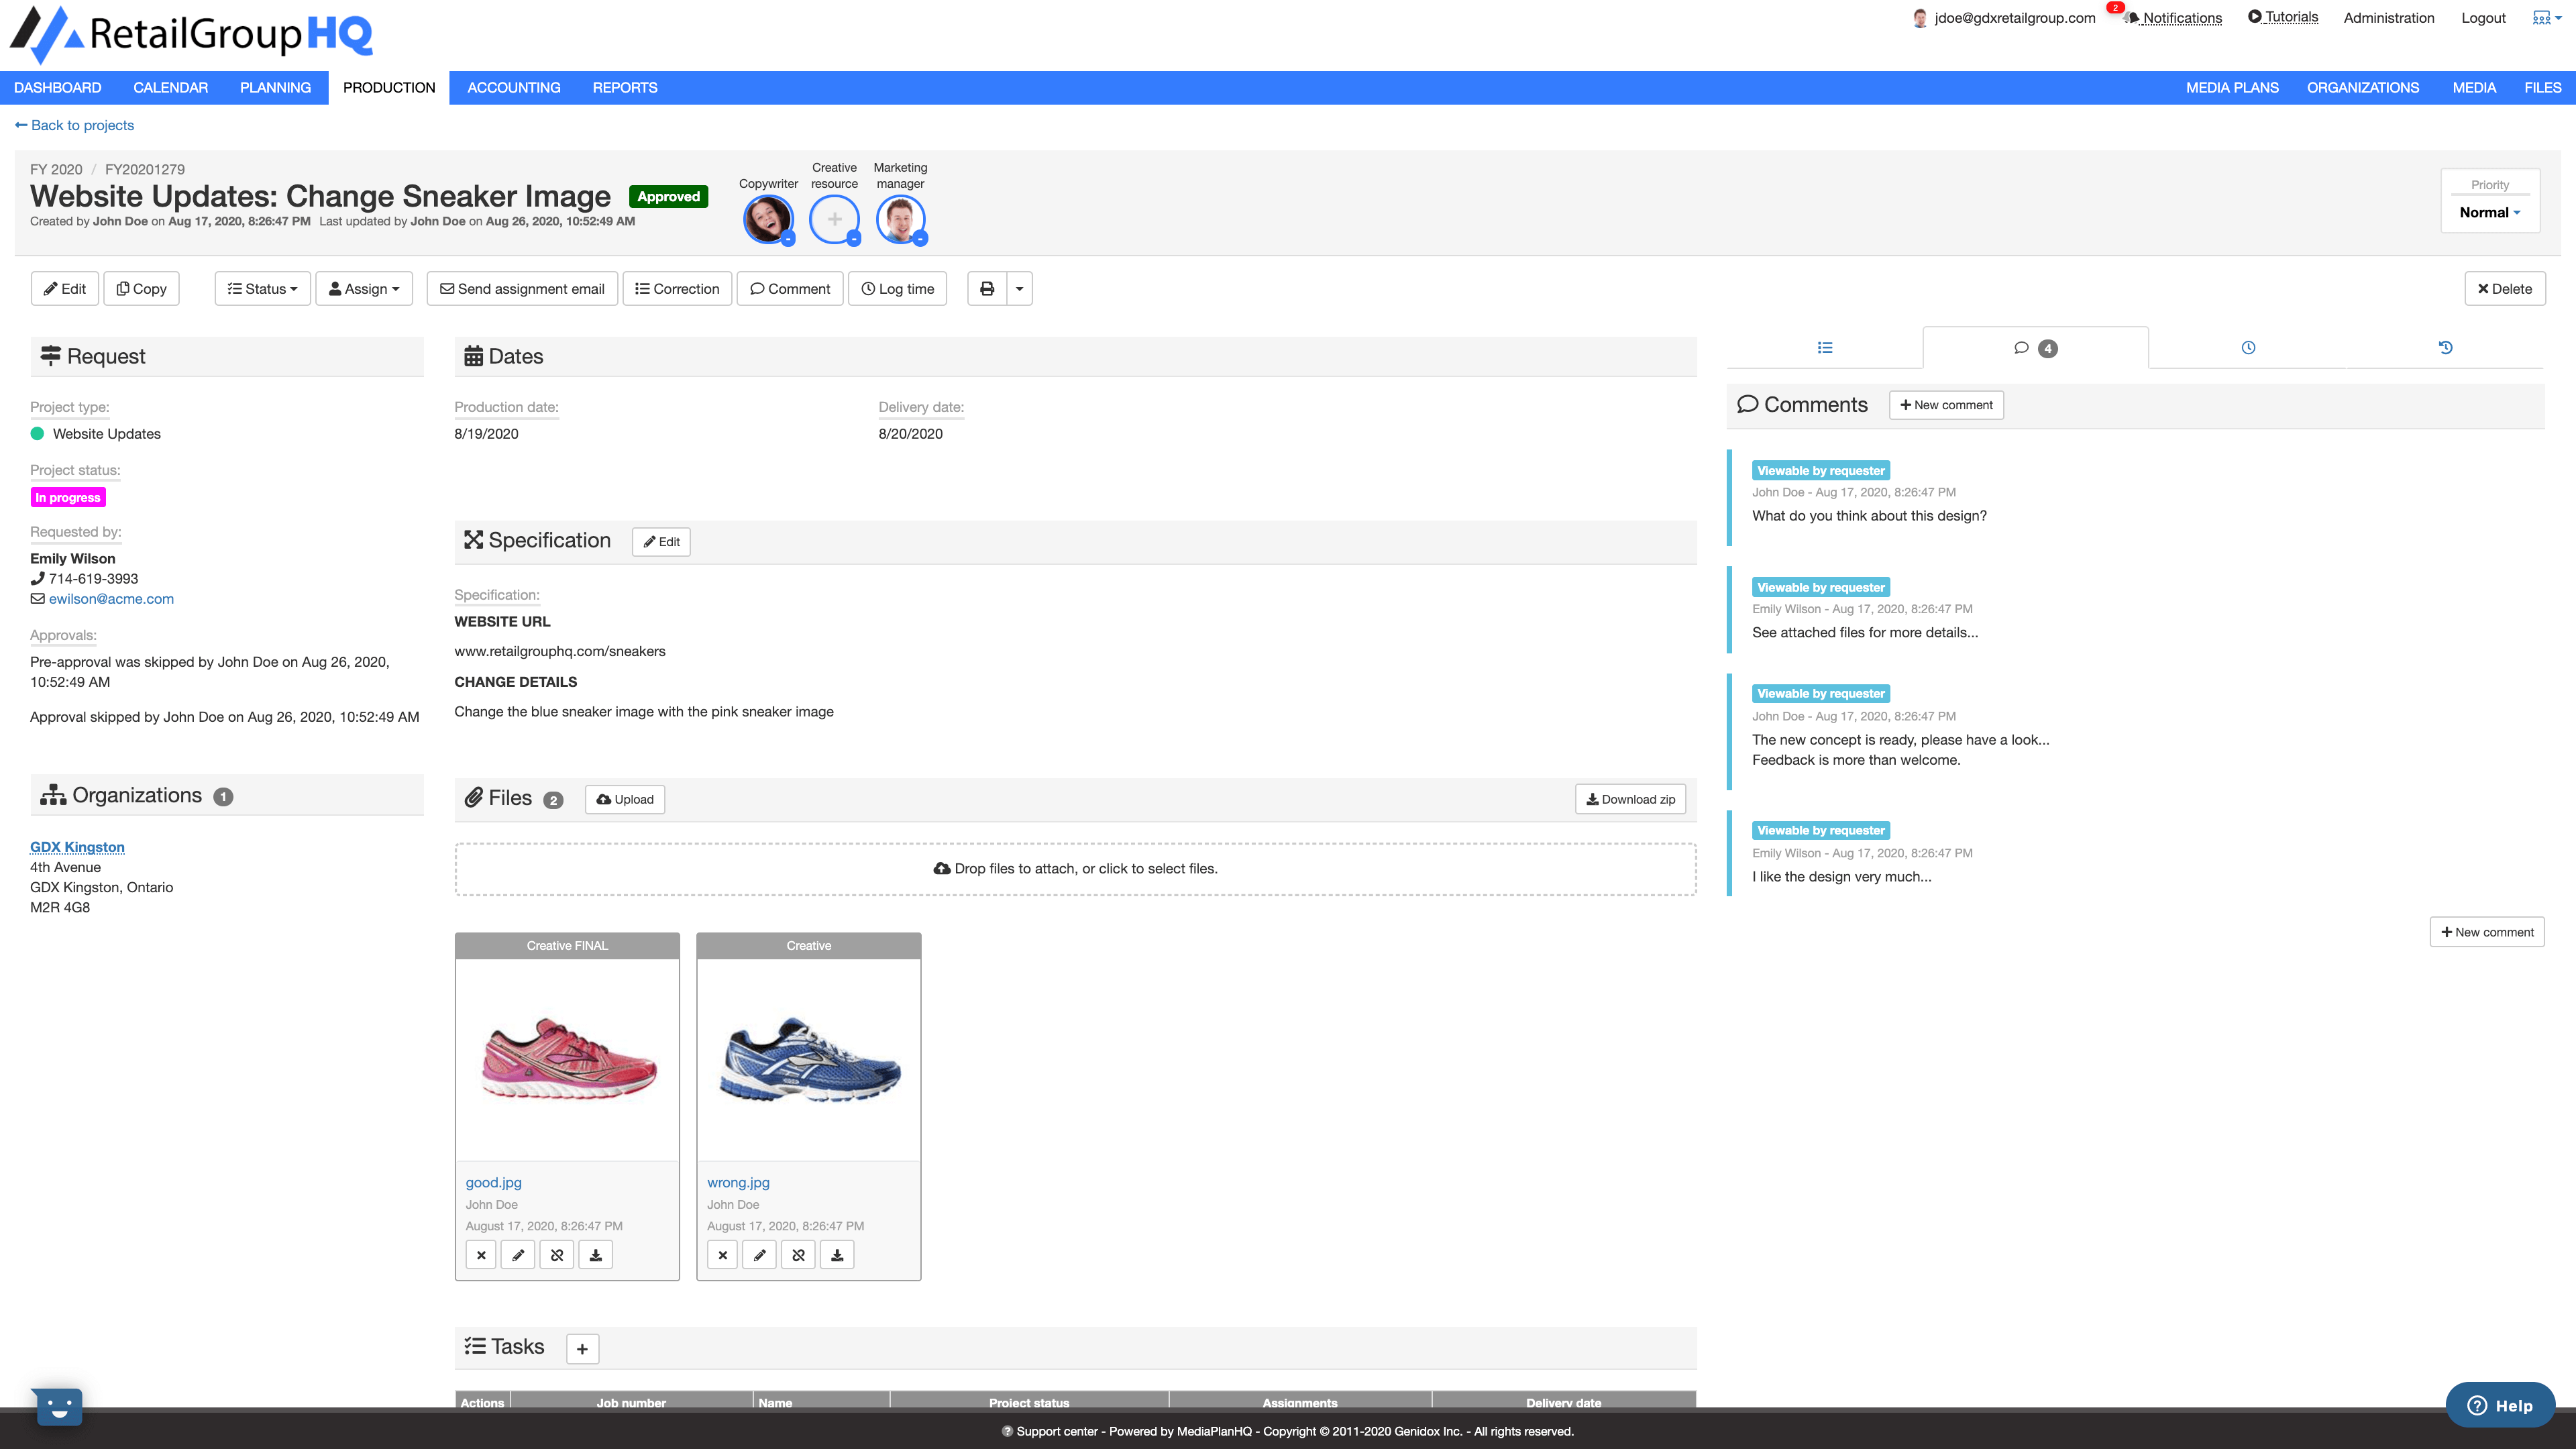Click the Download zip button
Screen dimensions: 2576x1449
click(1630, 799)
